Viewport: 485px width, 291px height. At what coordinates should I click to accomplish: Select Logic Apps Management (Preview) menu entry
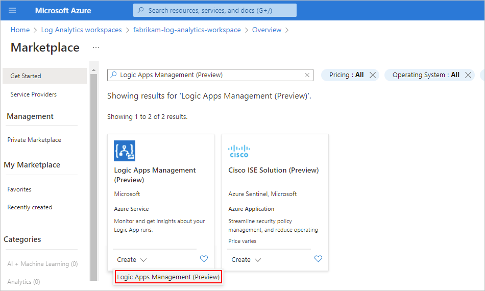point(168,277)
